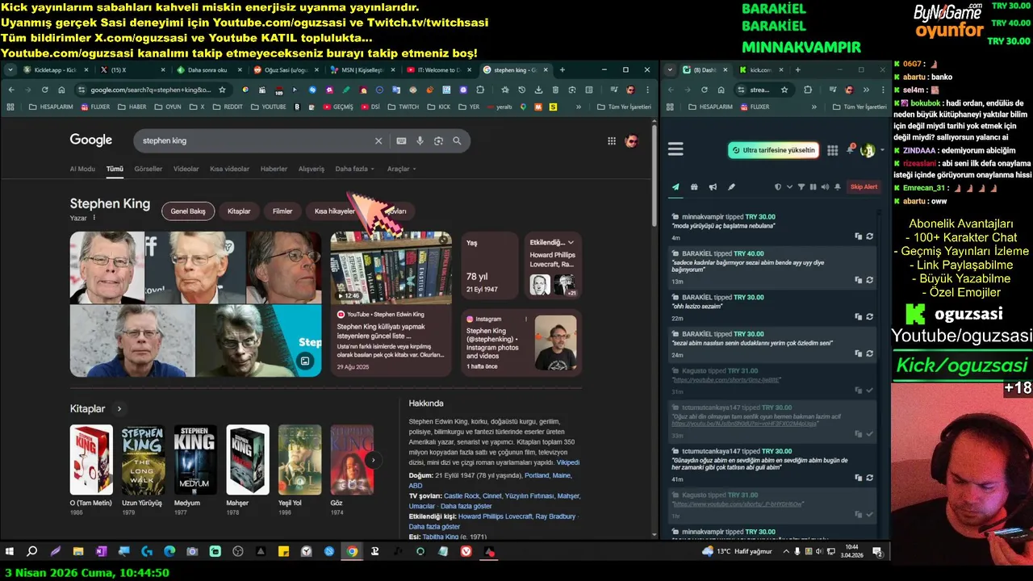Open the gift icon tab in Streamlabs
Viewport: 1033px width, 581px height.
694,187
